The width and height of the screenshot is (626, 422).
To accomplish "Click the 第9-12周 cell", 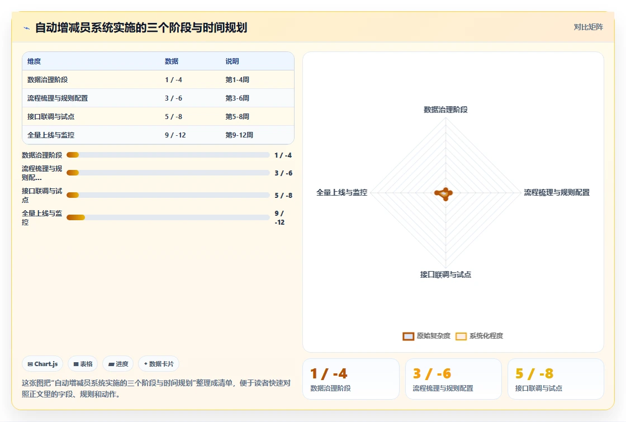I will (239, 135).
